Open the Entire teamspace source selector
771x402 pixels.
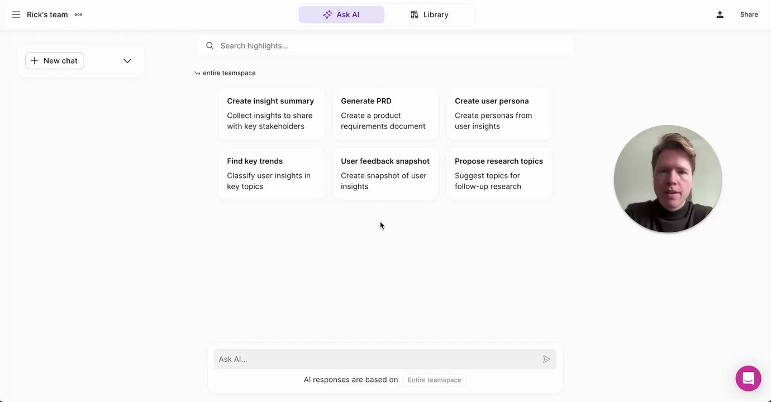click(434, 380)
